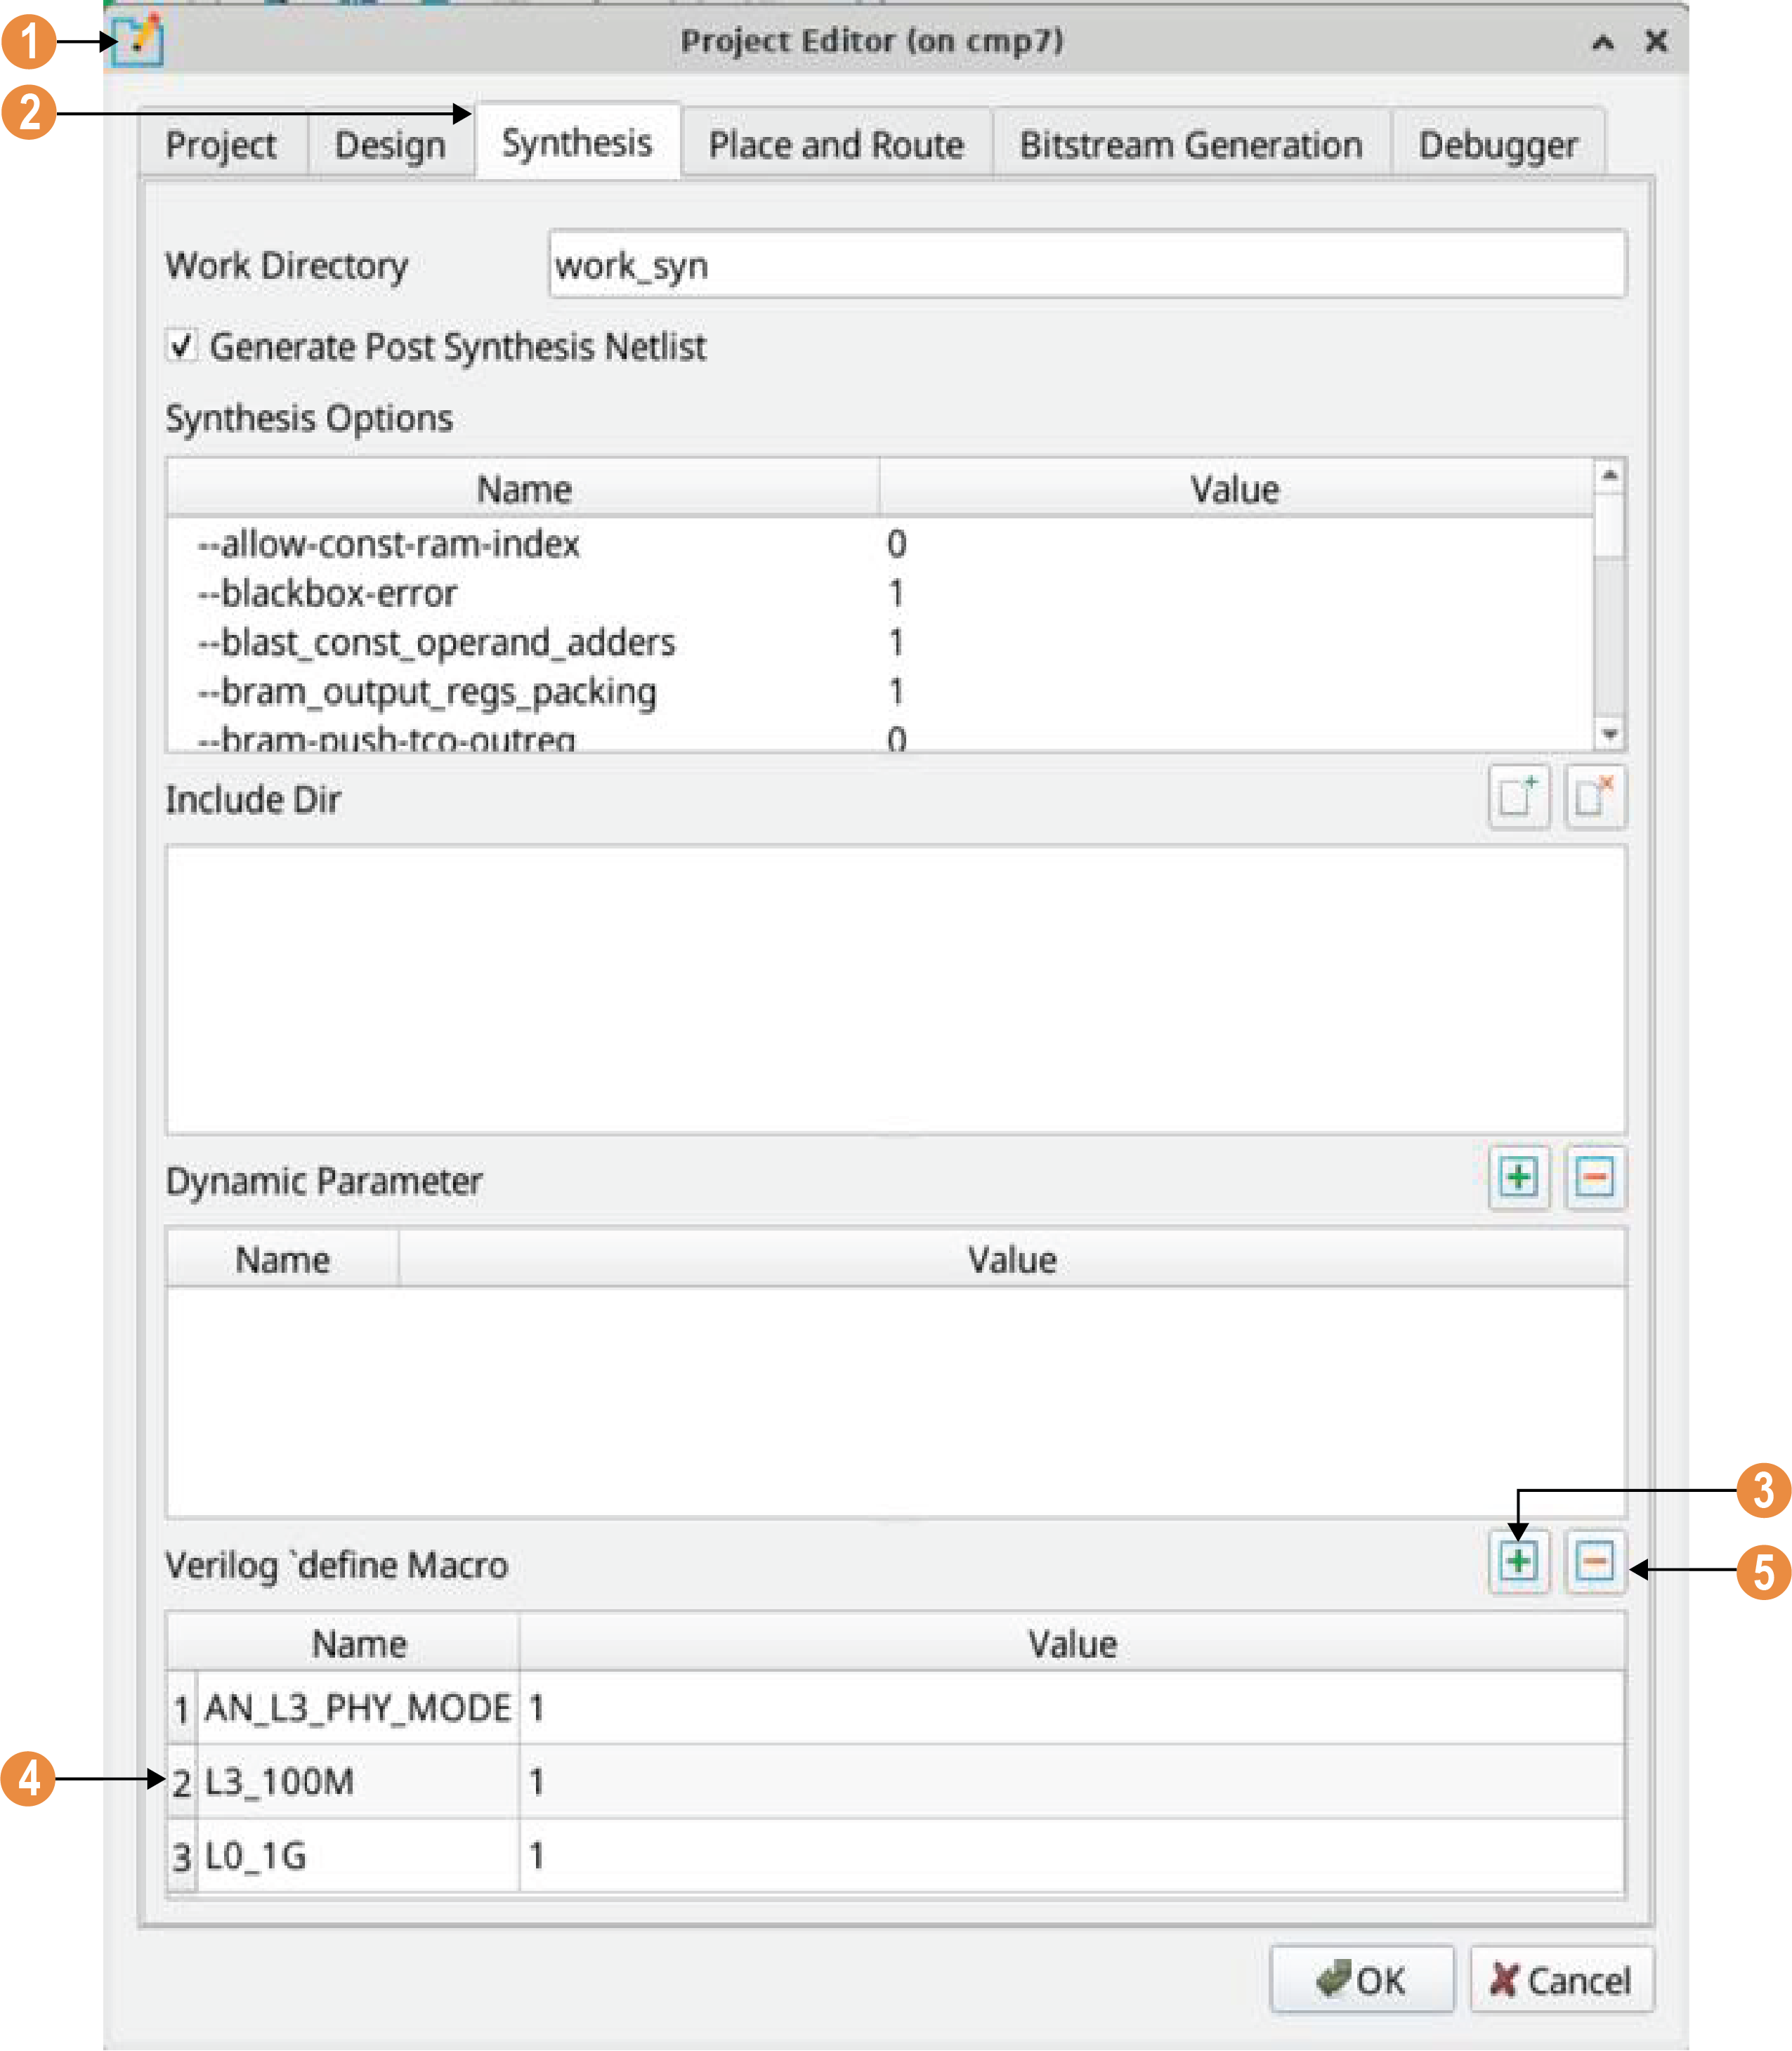1792x2051 pixels.
Task: Select the --blackbox-error option row
Action: point(328,593)
